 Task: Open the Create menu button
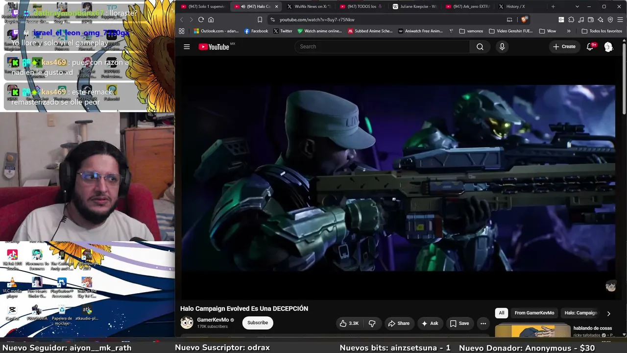click(564, 47)
